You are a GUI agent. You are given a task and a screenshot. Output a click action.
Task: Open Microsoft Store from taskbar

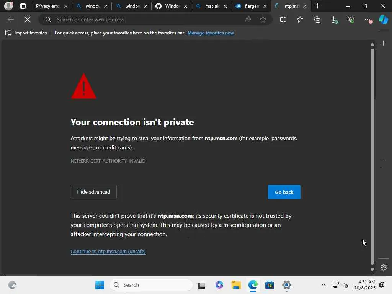269,285
